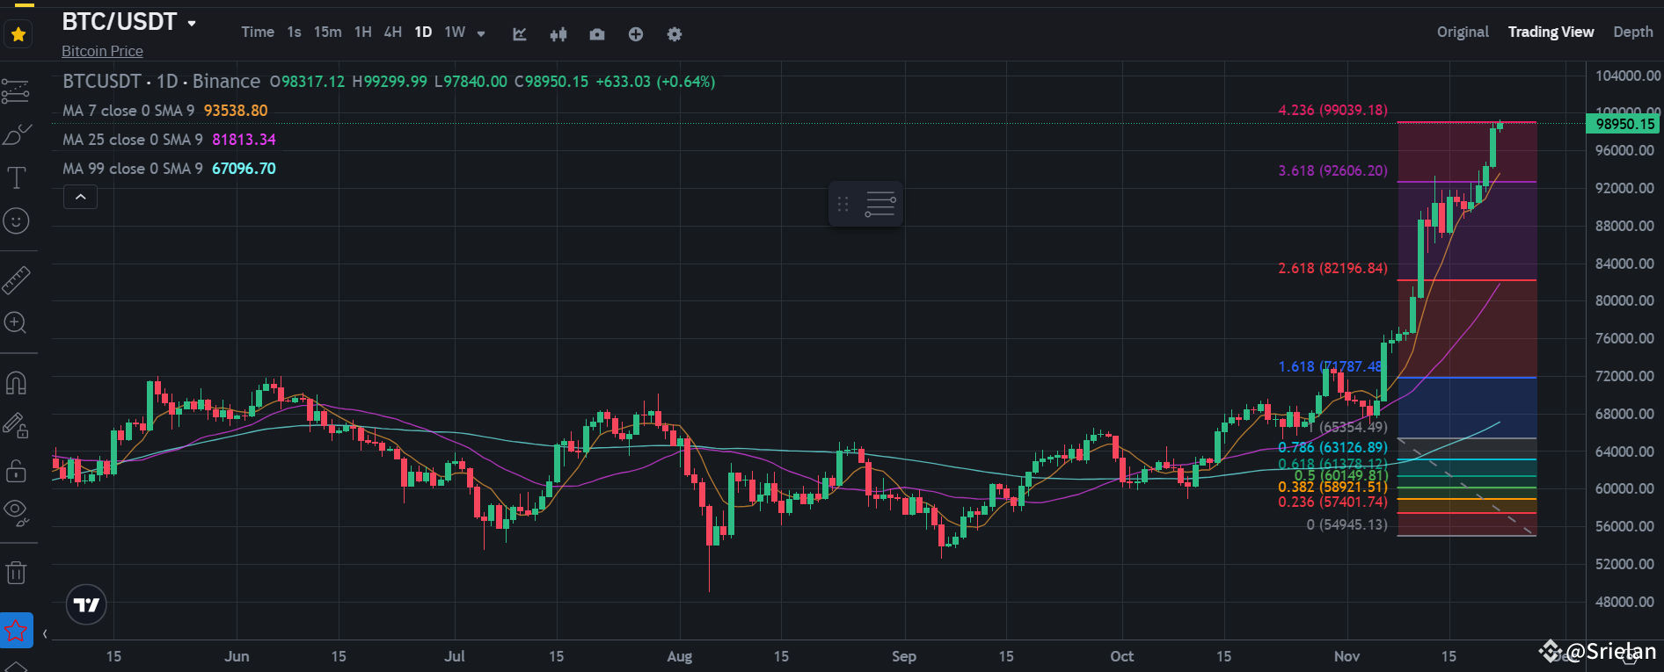Click the Jun date on time axis
Image resolution: width=1664 pixels, height=672 pixels.
click(237, 656)
